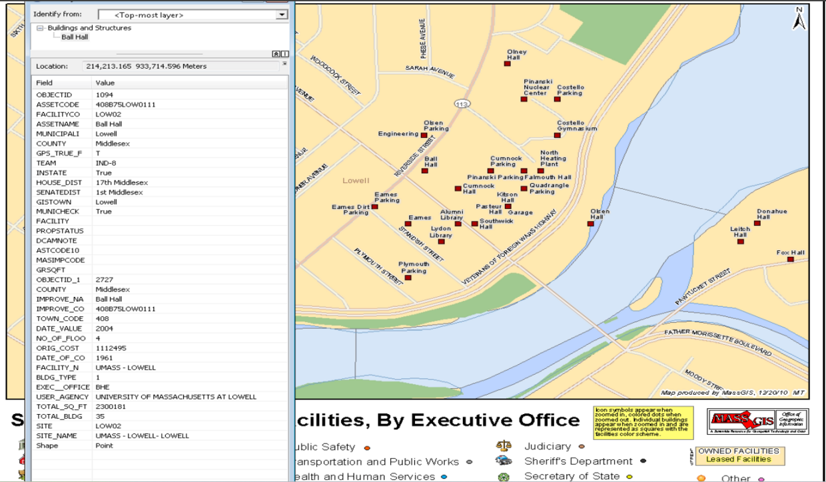Click the Public Safety orange legend dot
The image size is (826, 482).
pos(368,447)
